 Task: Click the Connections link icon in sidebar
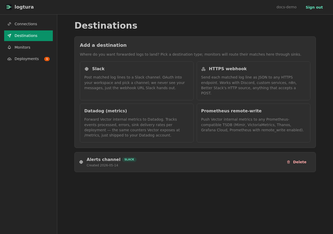(9, 24)
